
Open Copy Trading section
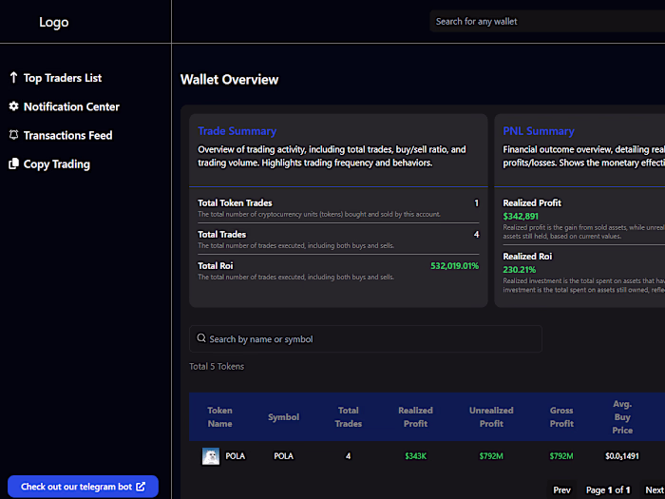click(x=57, y=164)
